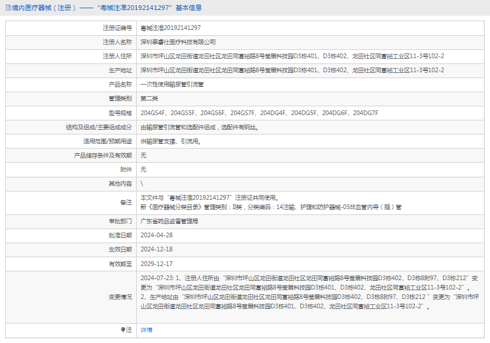Click the document icon in the page header

coord(8,8)
